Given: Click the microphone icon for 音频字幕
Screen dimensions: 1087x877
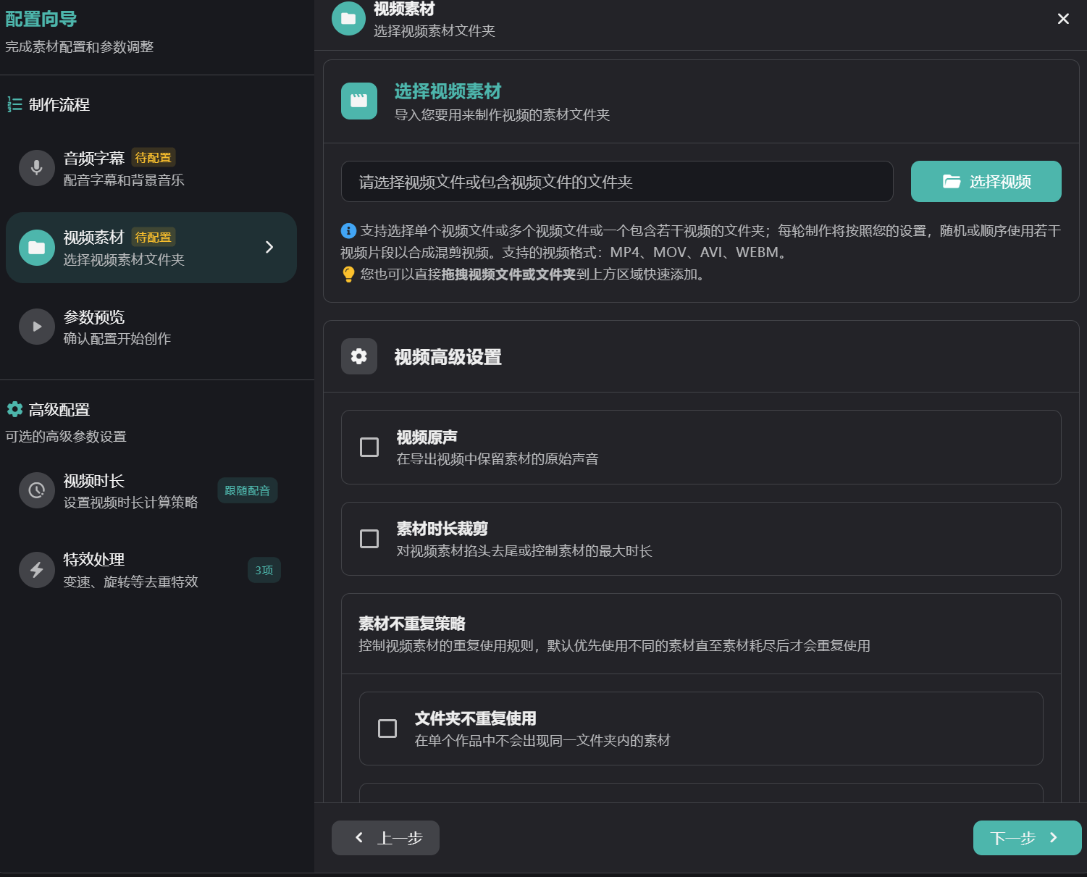Looking at the screenshot, I should click(x=37, y=168).
